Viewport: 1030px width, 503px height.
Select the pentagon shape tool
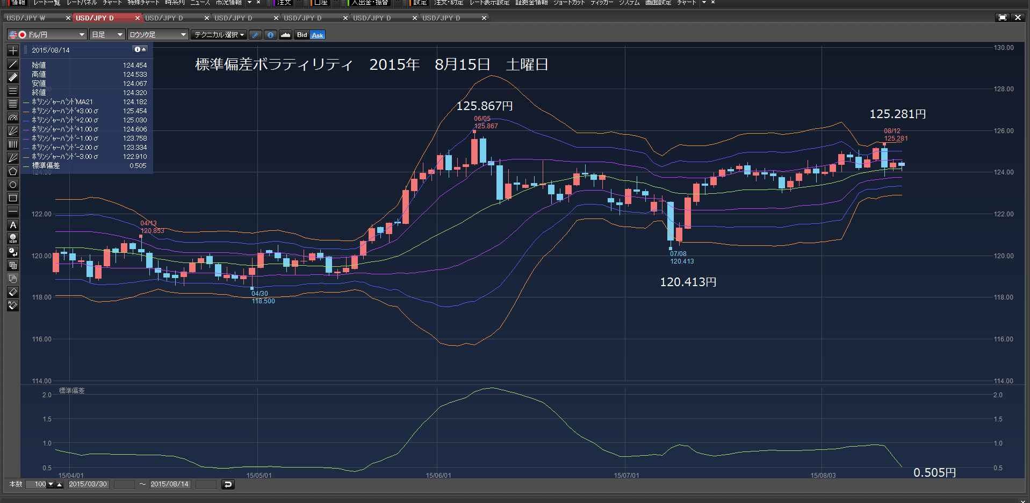tap(13, 171)
